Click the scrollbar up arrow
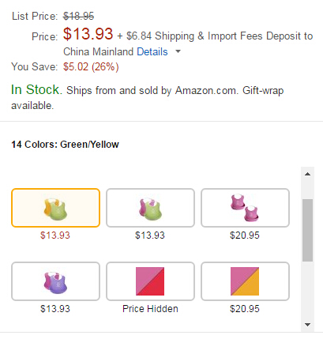Screen dimensions: 323x339 click(x=307, y=174)
